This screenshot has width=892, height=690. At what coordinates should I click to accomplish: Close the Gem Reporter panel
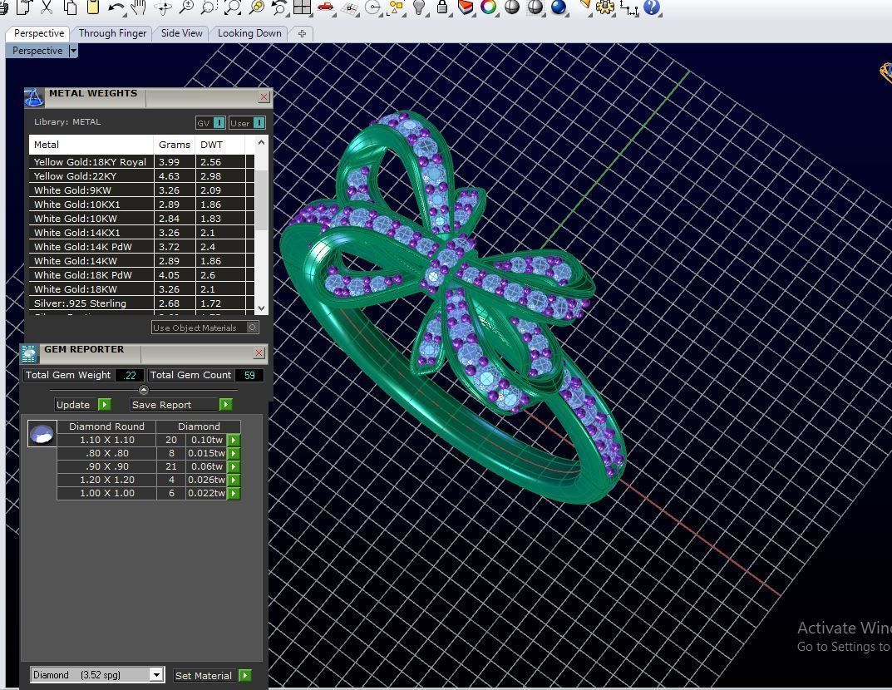(x=259, y=352)
